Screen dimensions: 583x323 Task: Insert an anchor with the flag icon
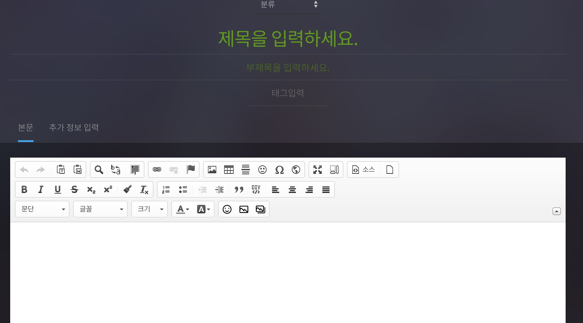coord(191,170)
